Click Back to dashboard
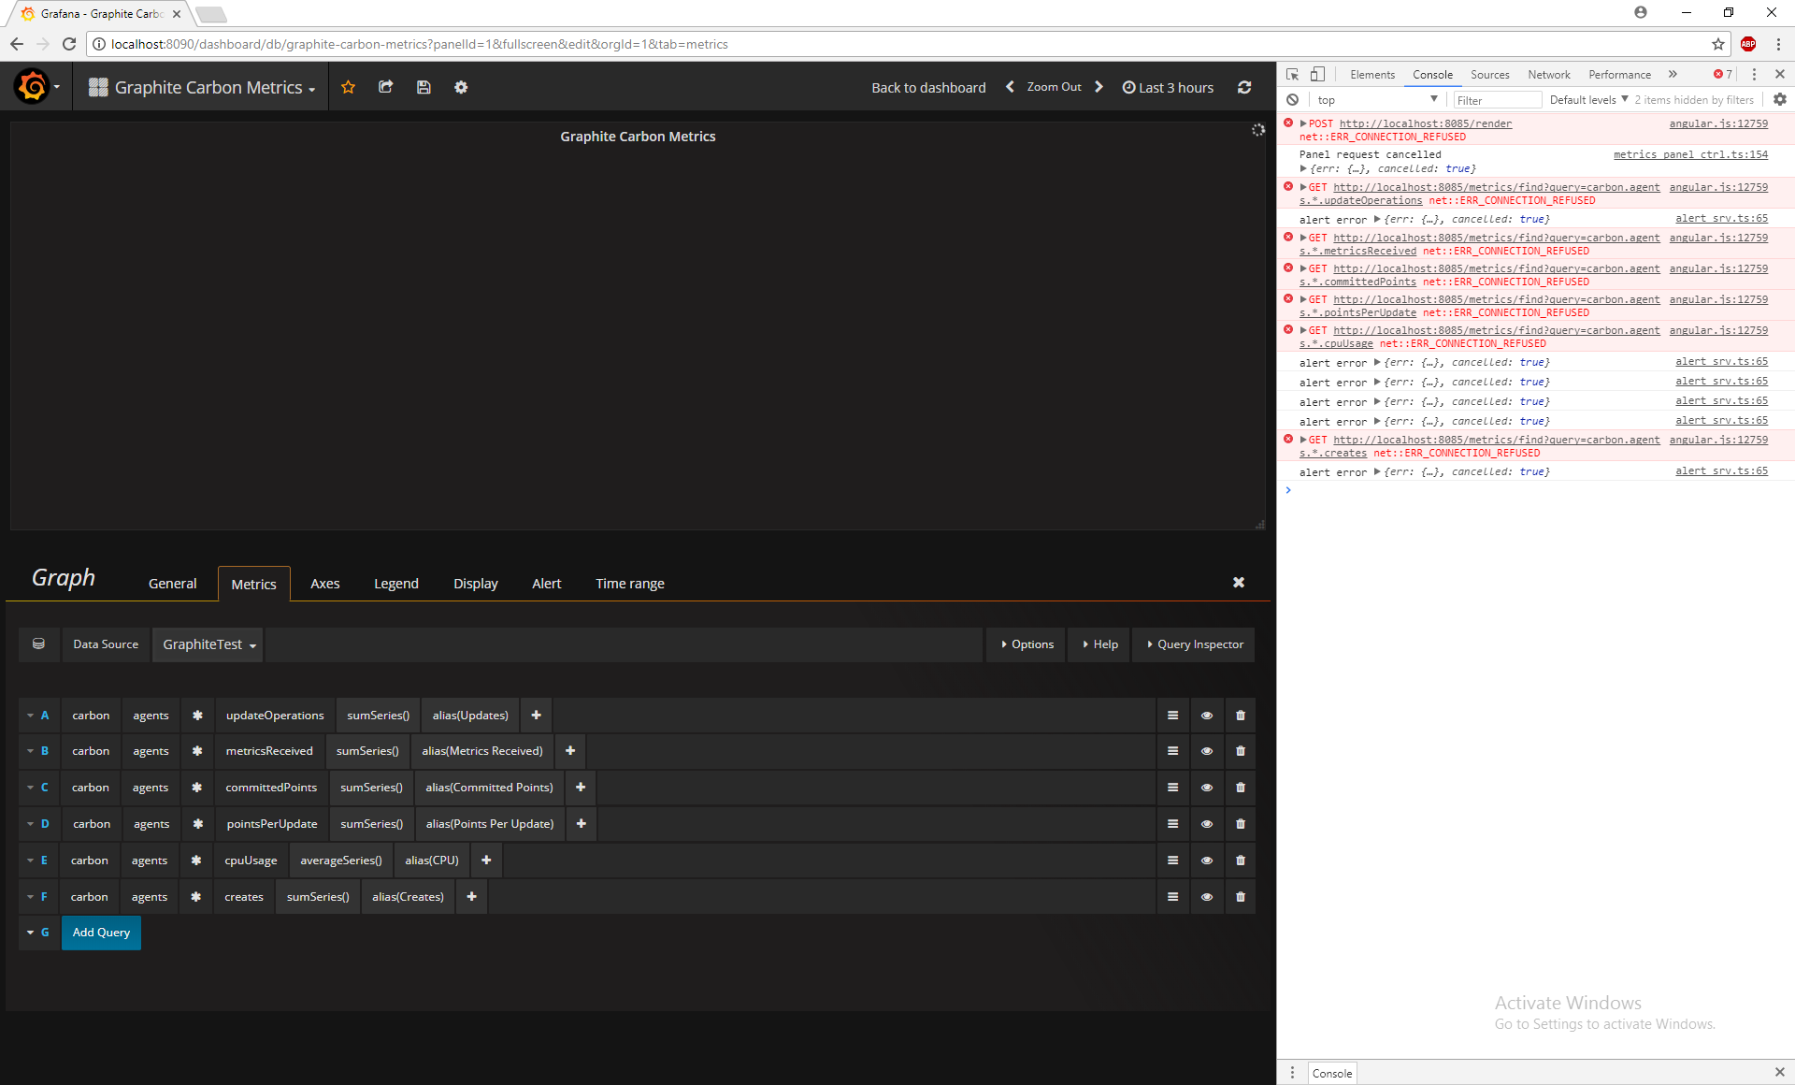This screenshot has height=1085, width=1795. (927, 87)
